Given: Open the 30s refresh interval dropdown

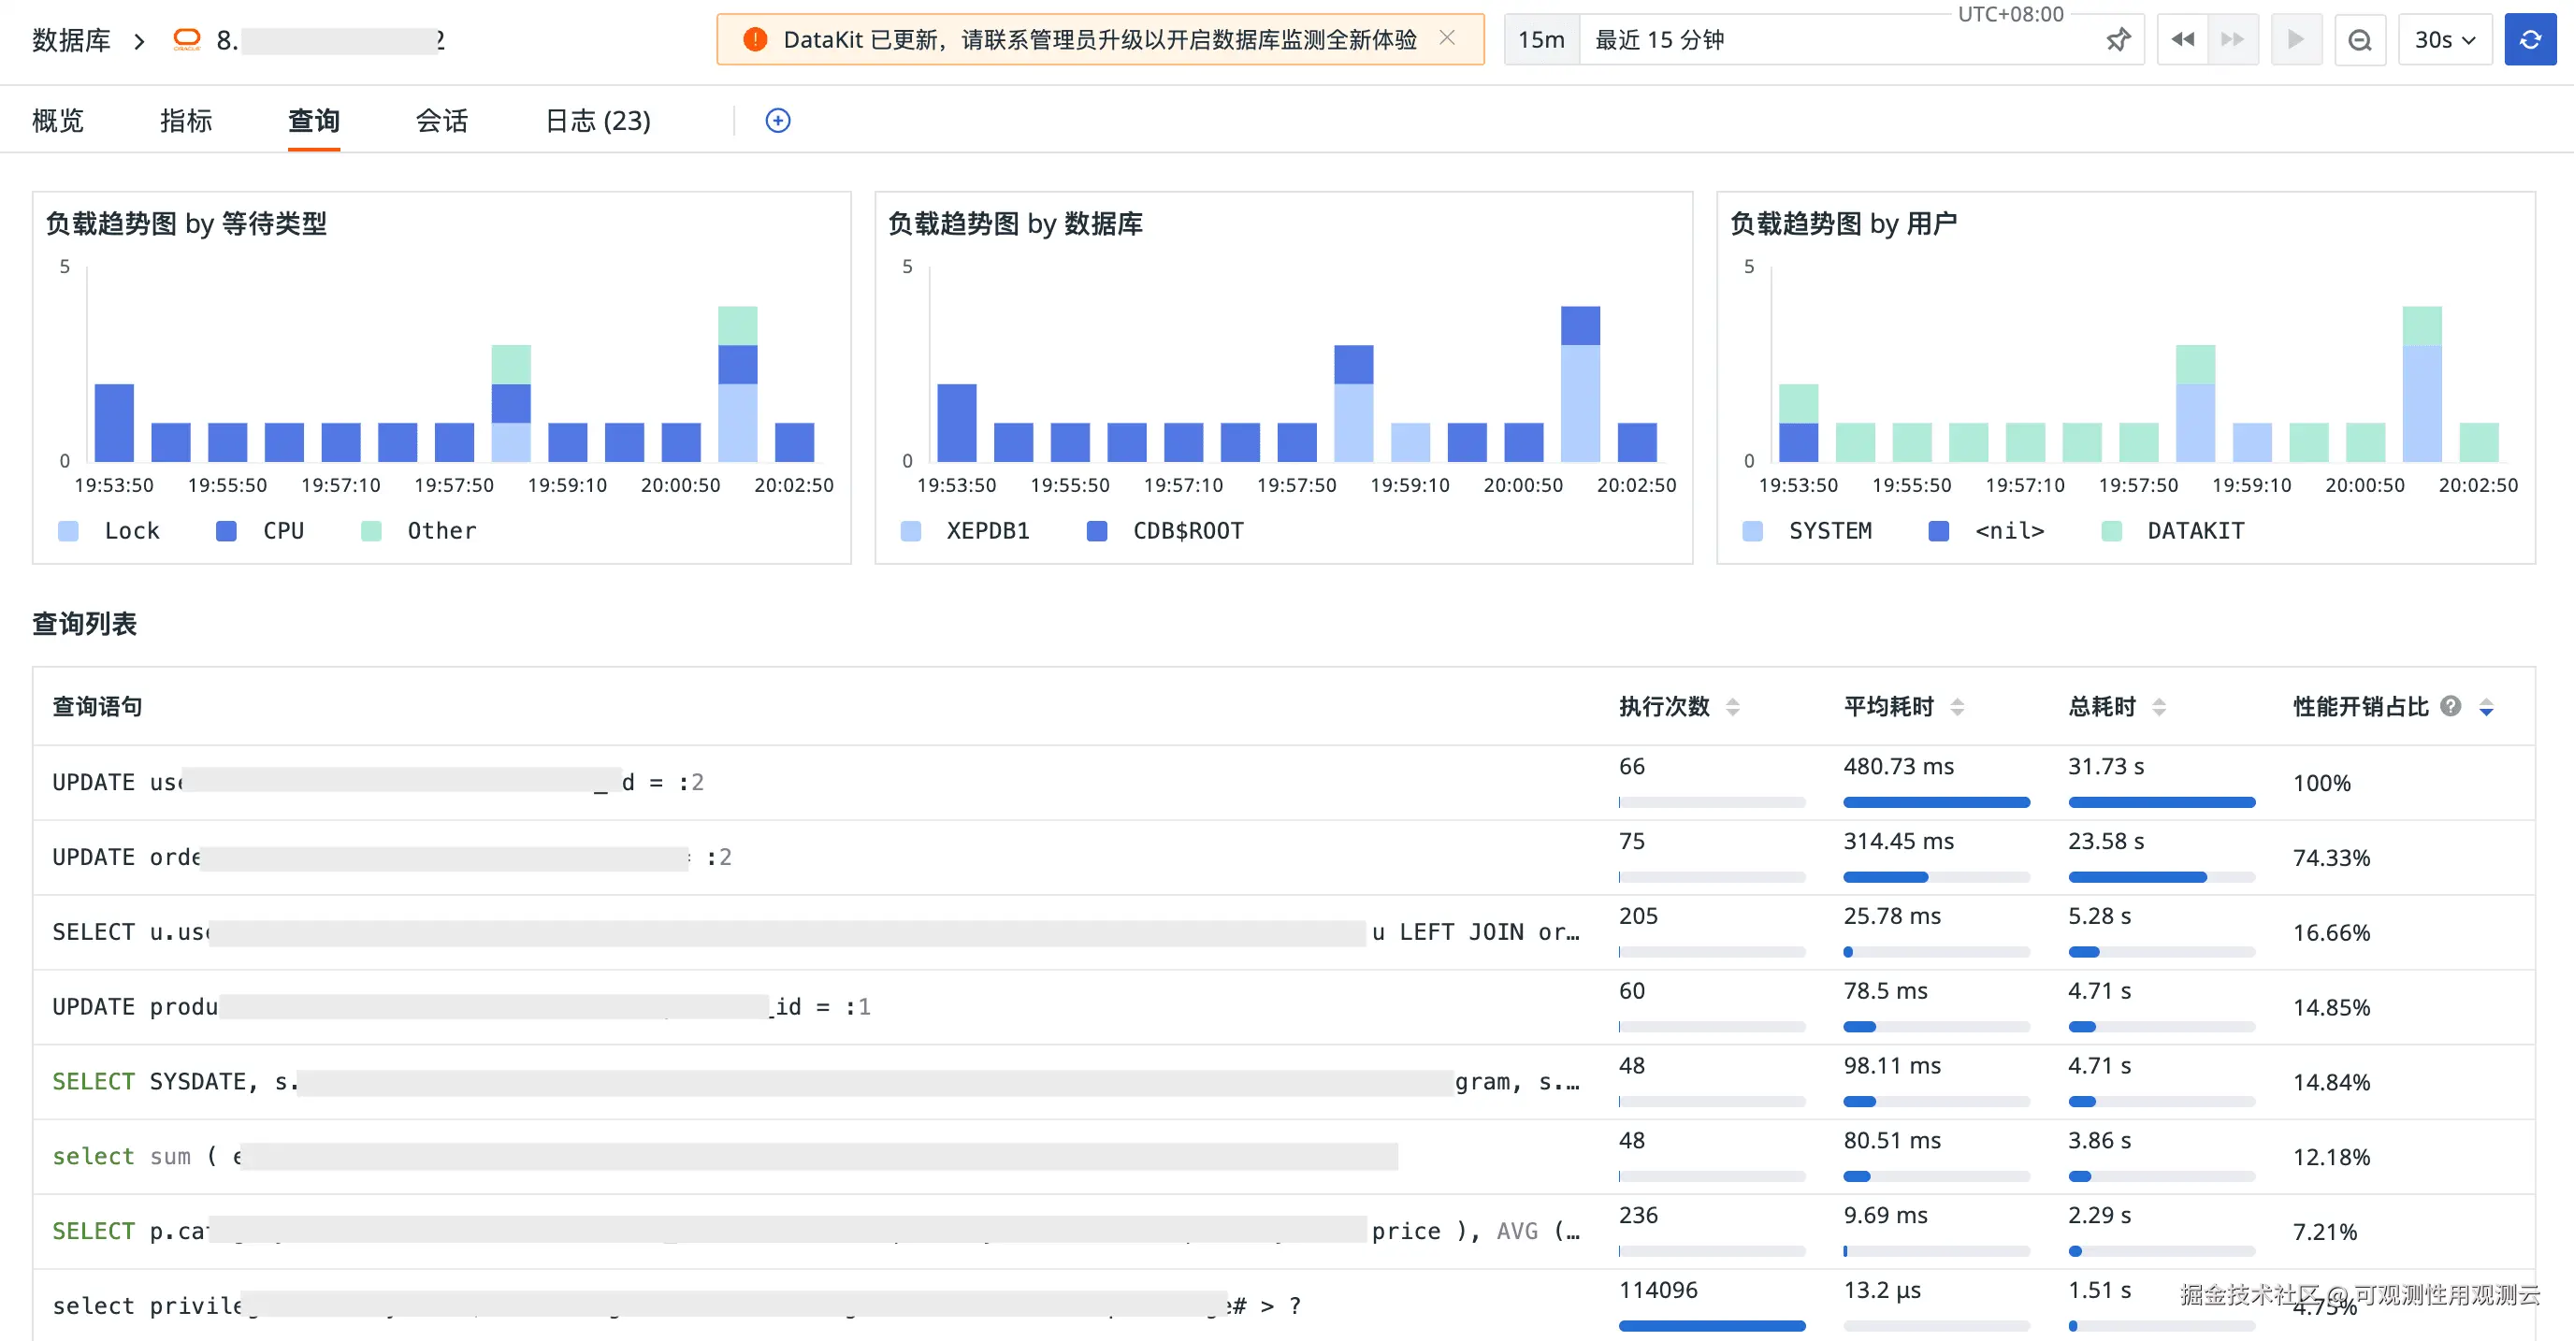Looking at the screenshot, I should 2444,40.
